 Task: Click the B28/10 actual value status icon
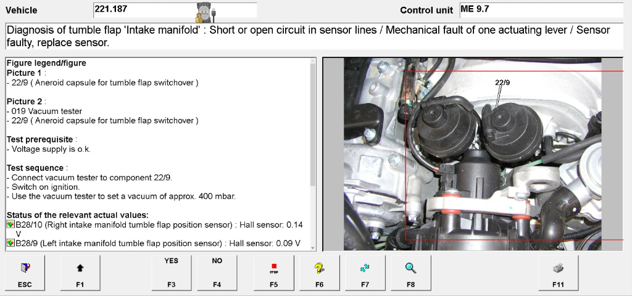pyautogui.click(x=10, y=224)
